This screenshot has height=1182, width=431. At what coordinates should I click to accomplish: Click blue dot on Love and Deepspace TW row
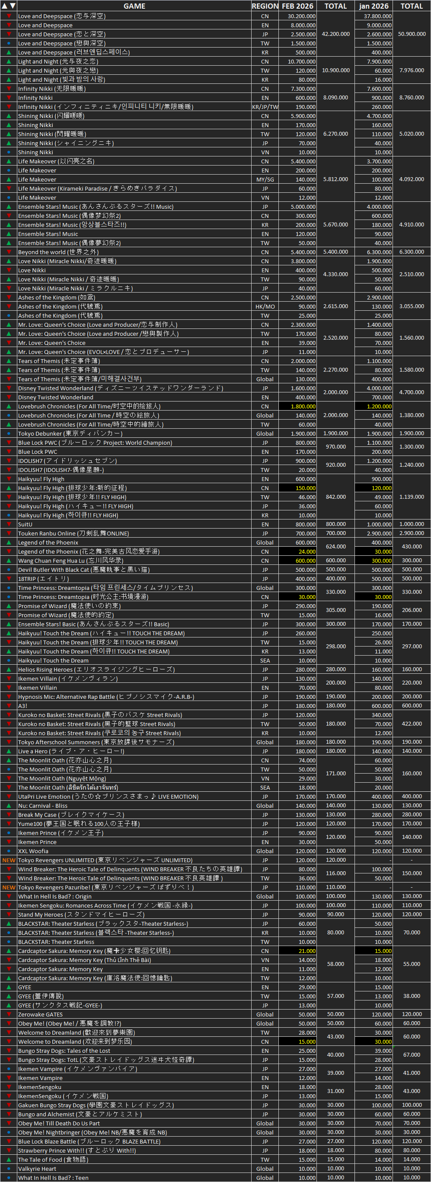coord(9,43)
